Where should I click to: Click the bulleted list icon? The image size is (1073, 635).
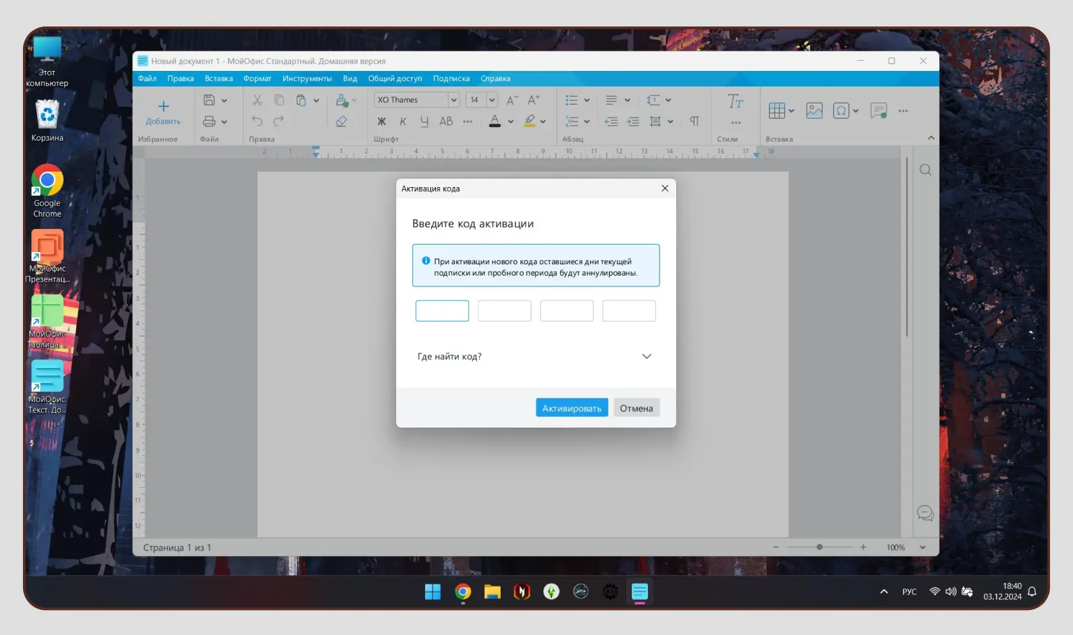pos(572,100)
